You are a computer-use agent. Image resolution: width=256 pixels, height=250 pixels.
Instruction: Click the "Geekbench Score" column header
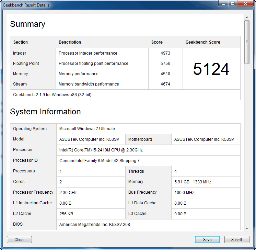203,42
